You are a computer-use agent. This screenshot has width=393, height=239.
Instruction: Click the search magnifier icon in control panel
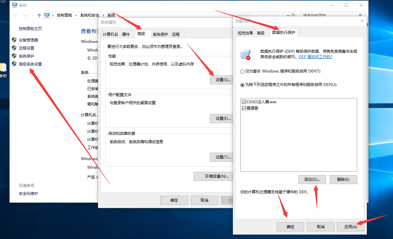pos(360,15)
